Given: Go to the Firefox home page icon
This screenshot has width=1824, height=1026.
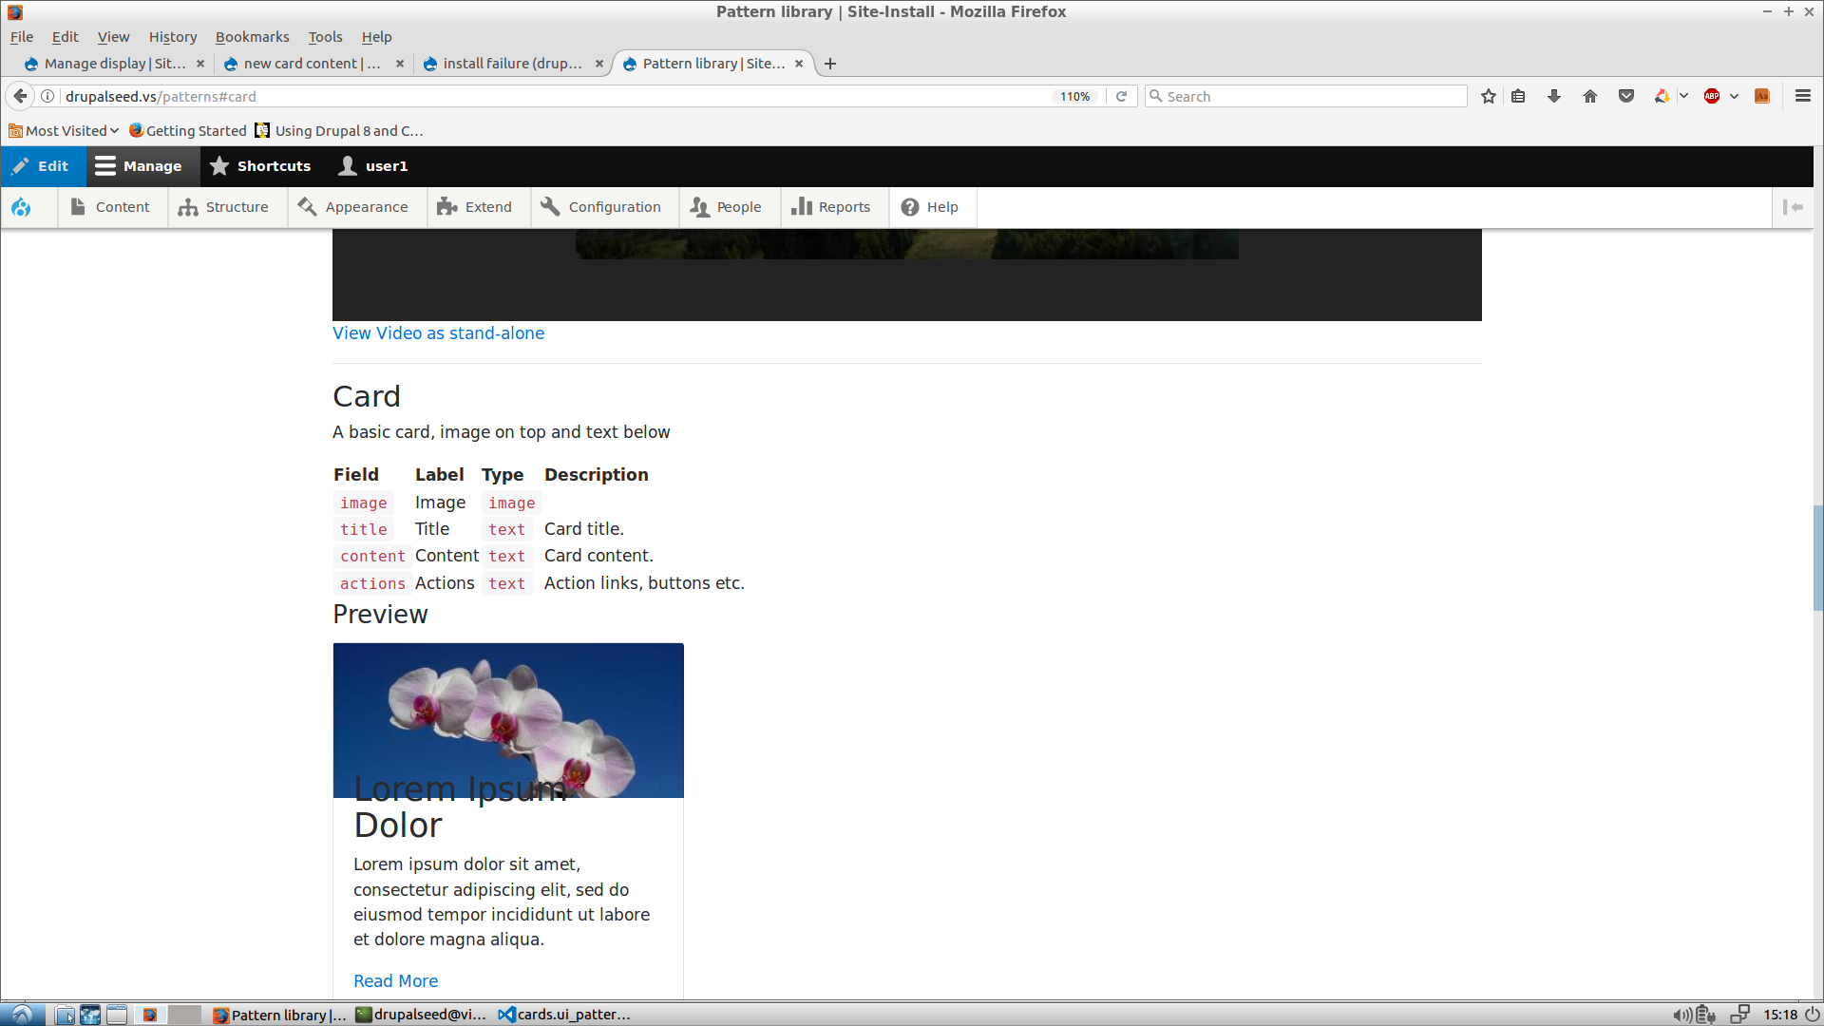Looking at the screenshot, I should point(1590,96).
